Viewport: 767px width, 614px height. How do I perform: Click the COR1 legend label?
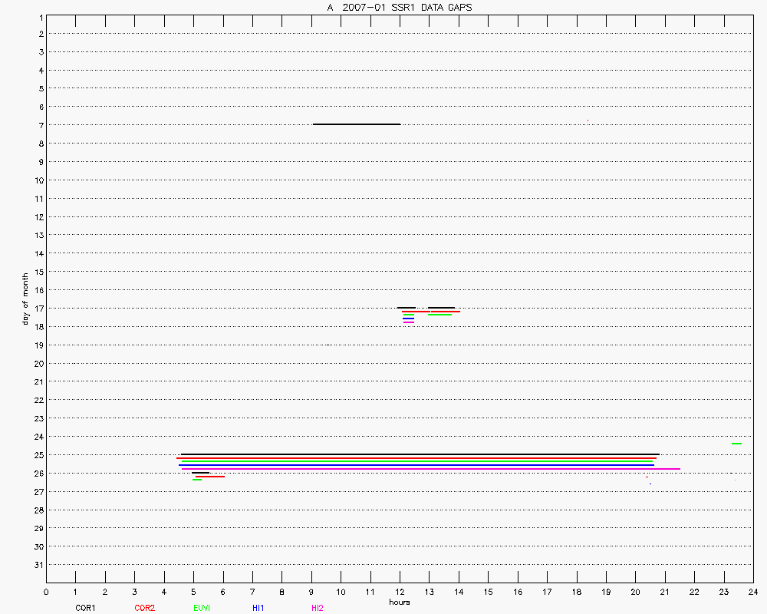pyautogui.click(x=85, y=608)
